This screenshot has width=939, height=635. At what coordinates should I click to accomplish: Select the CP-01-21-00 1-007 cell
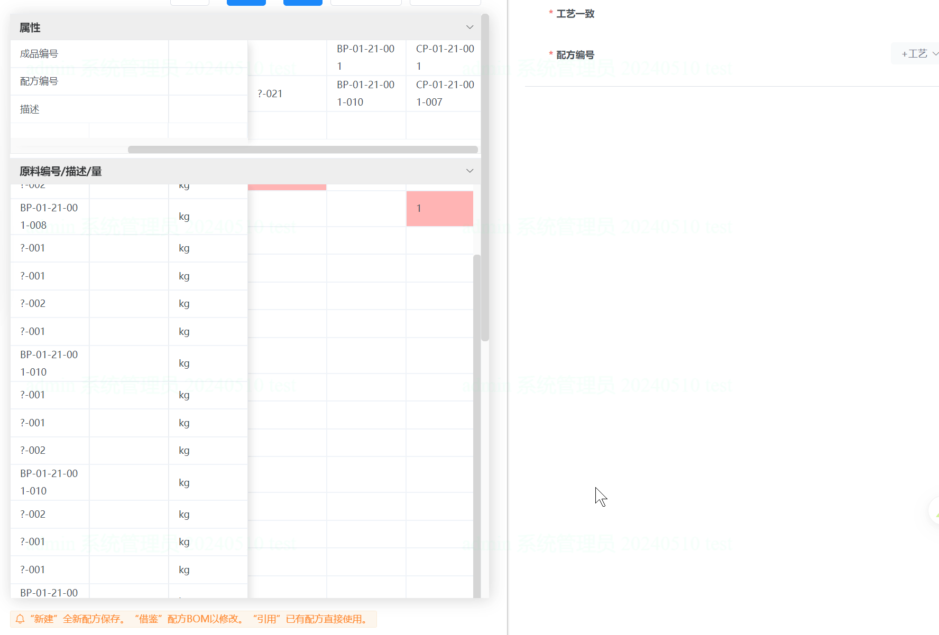tap(443, 94)
